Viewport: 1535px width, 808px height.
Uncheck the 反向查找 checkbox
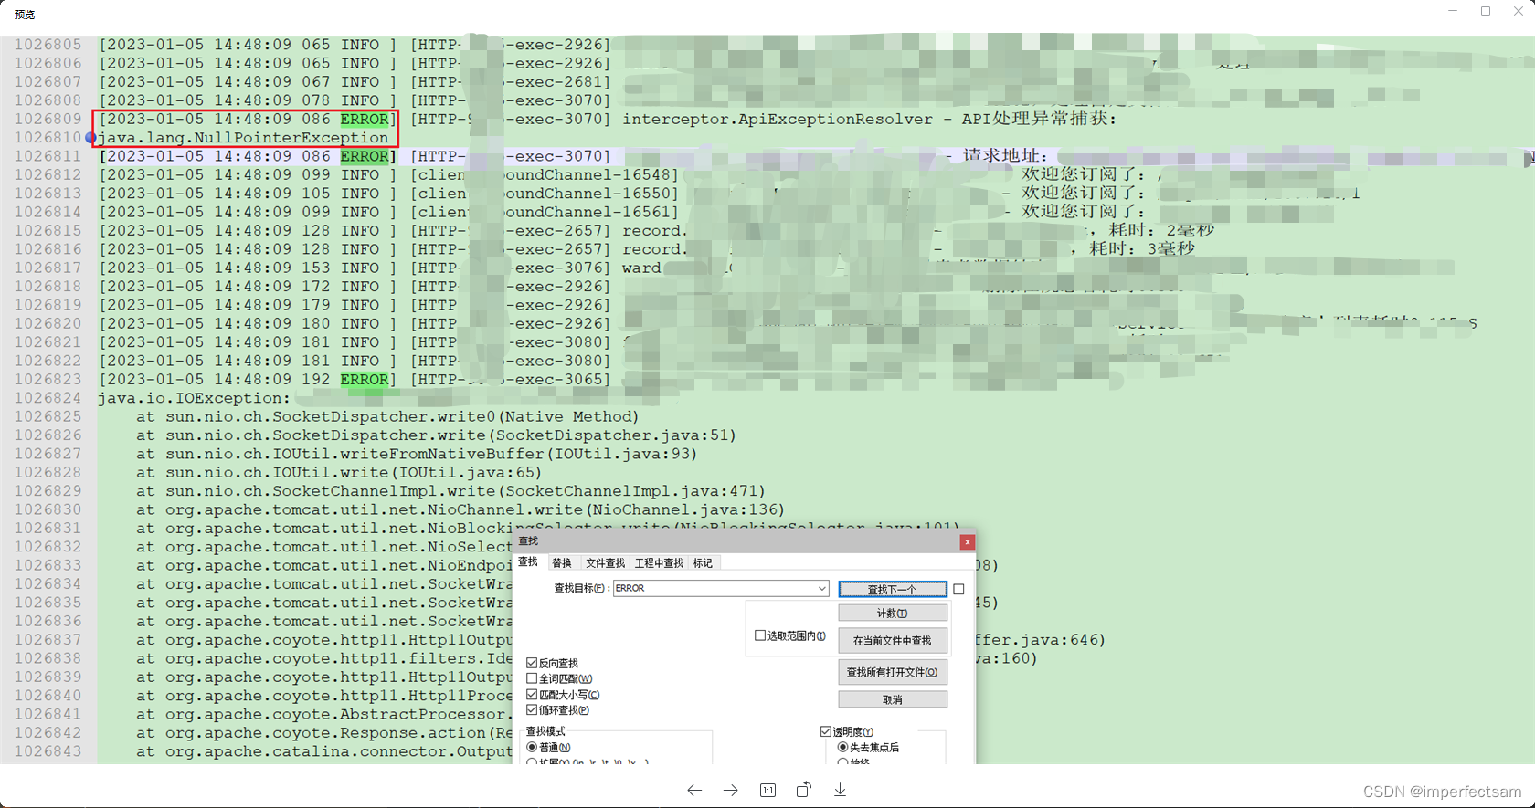(532, 663)
